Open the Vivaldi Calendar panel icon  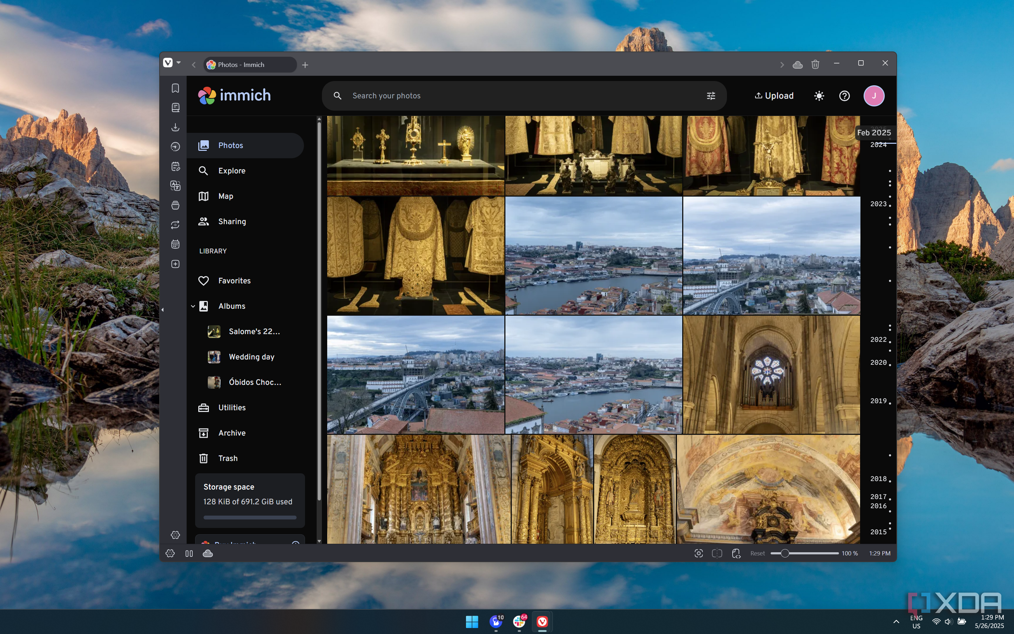[175, 245]
